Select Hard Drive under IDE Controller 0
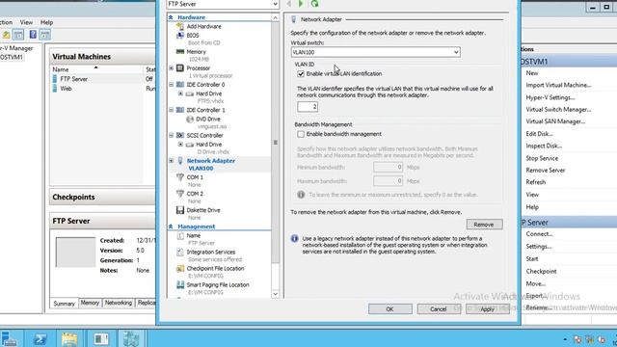Viewport: 617px width, 347px height. click(x=208, y=93)
